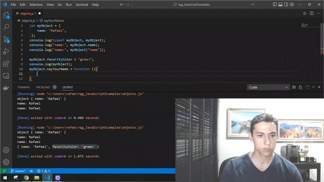Click the favorityColor: 'green' output text
The height and width of the screenshot is (182, 324).
(74, 147)
